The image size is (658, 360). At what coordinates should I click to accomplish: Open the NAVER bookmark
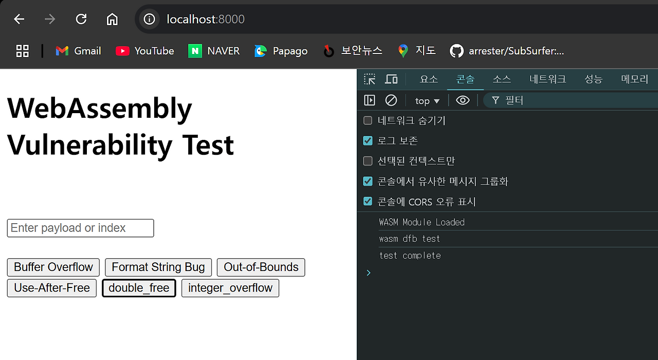click(214, 51)
